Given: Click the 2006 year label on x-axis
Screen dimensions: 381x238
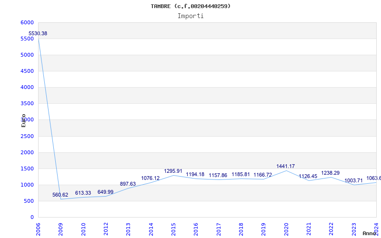Looking at the screenshot, I should coord(38,229).
